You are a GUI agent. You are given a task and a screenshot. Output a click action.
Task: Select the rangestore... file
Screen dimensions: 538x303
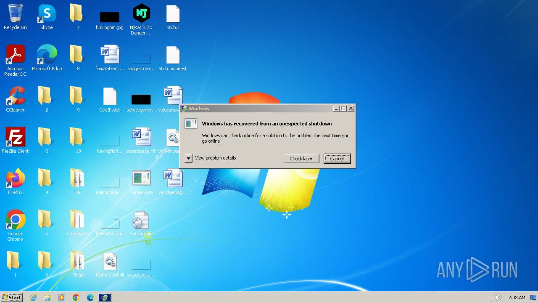point(141,62)
